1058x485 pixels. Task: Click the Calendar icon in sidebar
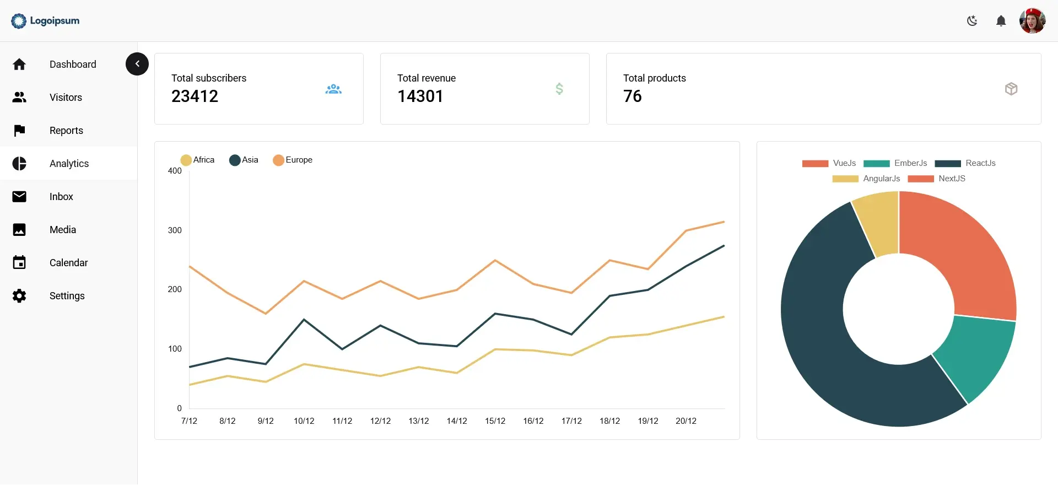coord(19,262)
